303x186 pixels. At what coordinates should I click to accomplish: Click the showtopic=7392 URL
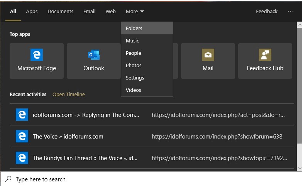[x=219, y=158]
